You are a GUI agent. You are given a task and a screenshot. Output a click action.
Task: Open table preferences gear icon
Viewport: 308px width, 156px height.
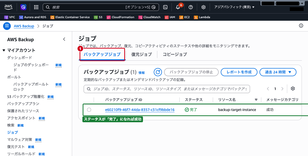[293, 89]
